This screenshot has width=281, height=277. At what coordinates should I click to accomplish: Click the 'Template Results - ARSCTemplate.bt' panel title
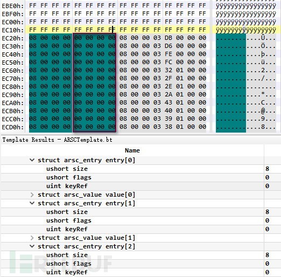(x=58, y=140)
